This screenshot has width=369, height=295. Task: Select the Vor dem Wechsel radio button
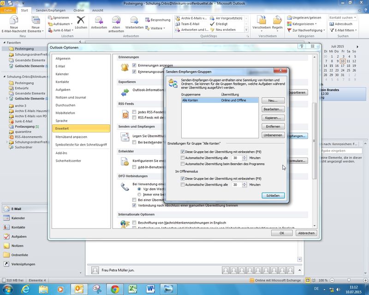[x=140, y=189]
